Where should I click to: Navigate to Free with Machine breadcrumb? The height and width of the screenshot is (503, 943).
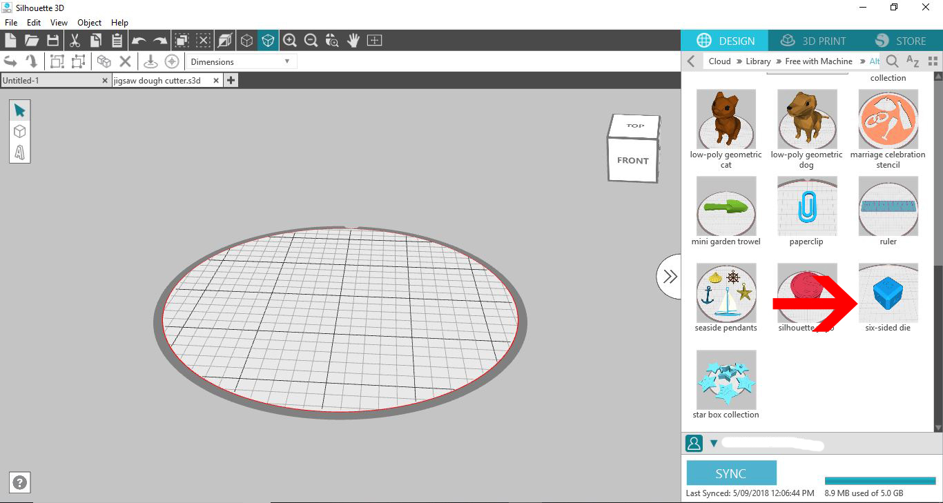(819, 61)
